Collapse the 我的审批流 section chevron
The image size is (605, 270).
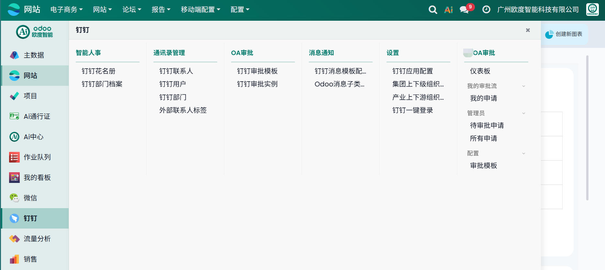click(524, 86)
